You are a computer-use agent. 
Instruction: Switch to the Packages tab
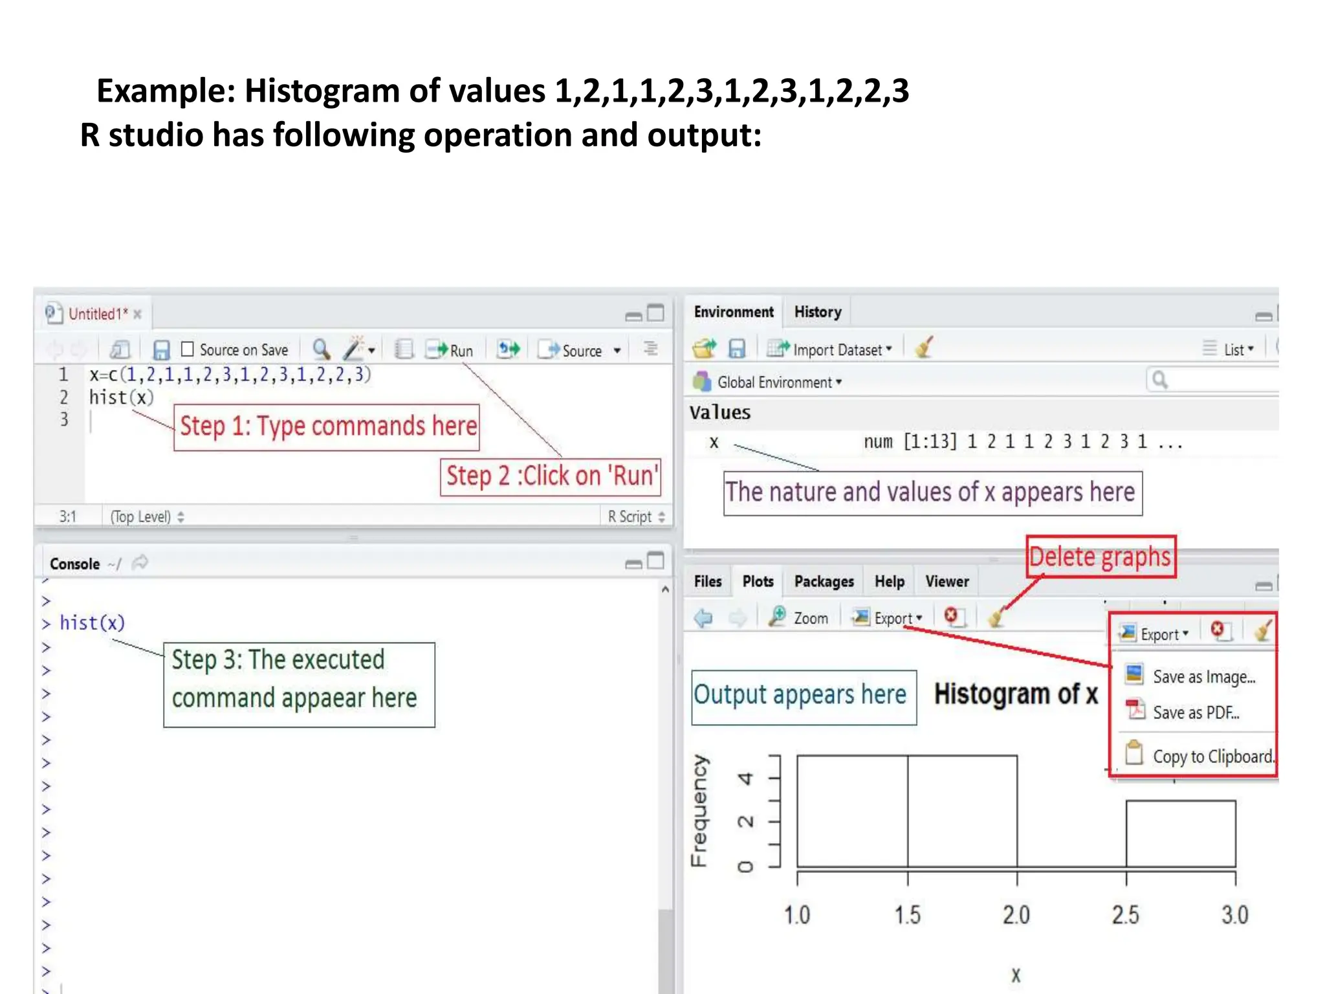pyautogui.click(x=824, y=581)
